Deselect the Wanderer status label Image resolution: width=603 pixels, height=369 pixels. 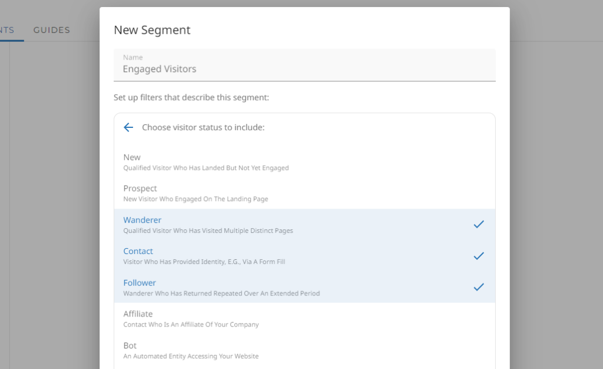click(142, 220)
